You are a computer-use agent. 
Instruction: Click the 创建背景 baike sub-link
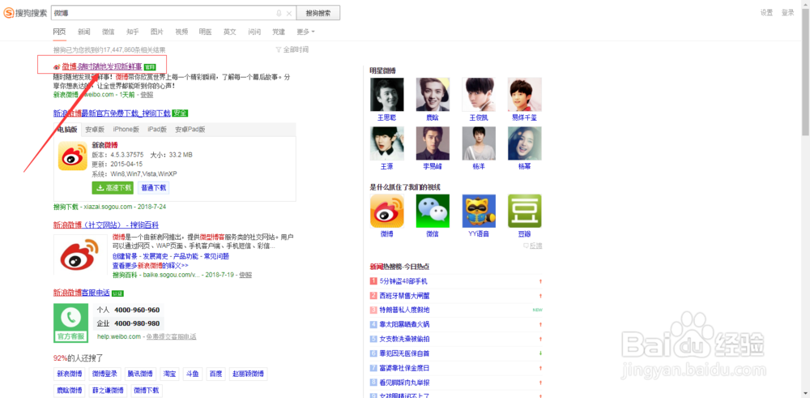(x=125, y=256)
